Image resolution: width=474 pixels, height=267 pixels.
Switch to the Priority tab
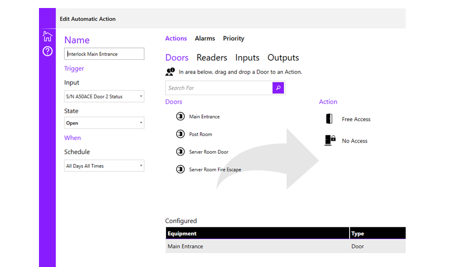(x=234, y=38)
